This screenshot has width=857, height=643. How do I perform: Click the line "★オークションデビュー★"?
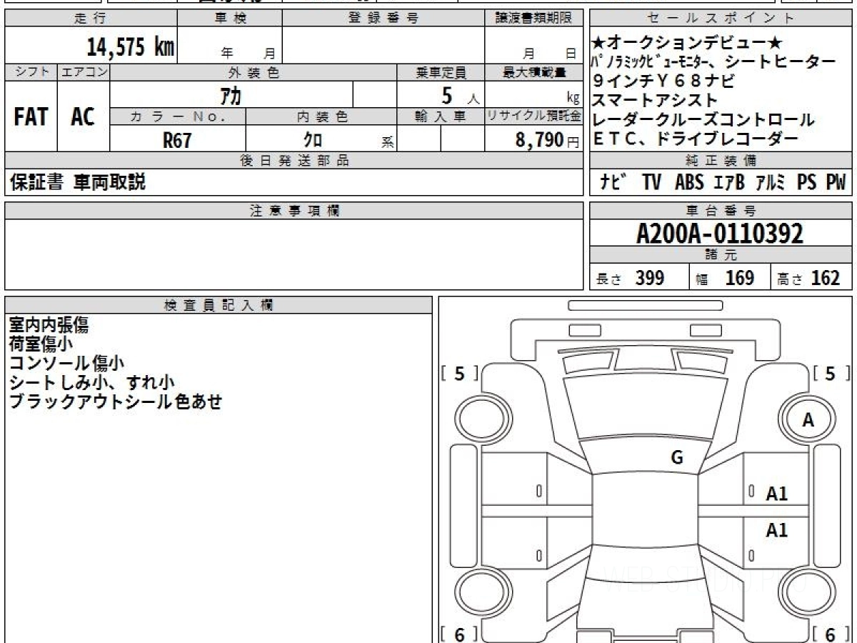[x=688, y=44]
